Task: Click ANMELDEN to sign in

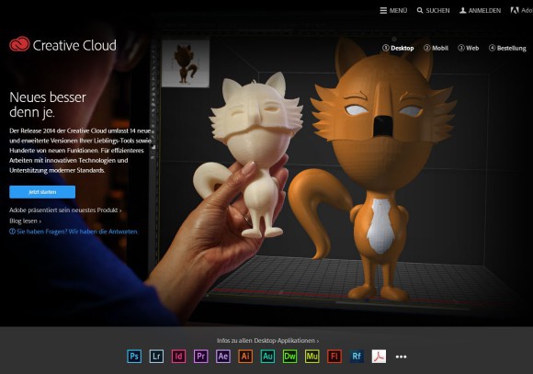Action: point(481,10)
